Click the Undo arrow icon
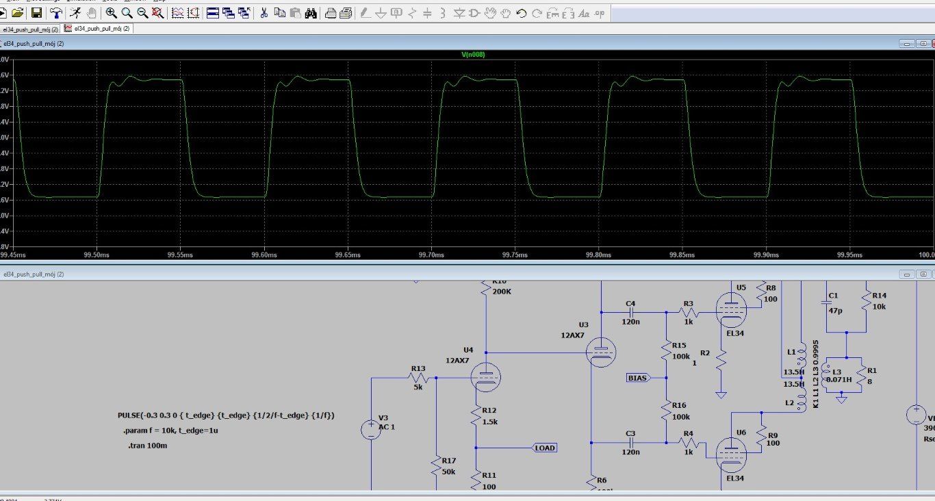Viewport: 935px width, 501px height. 521,13
